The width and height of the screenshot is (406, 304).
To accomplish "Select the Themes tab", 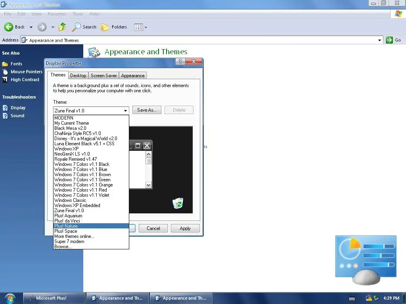I will click(x=58, y=75).
